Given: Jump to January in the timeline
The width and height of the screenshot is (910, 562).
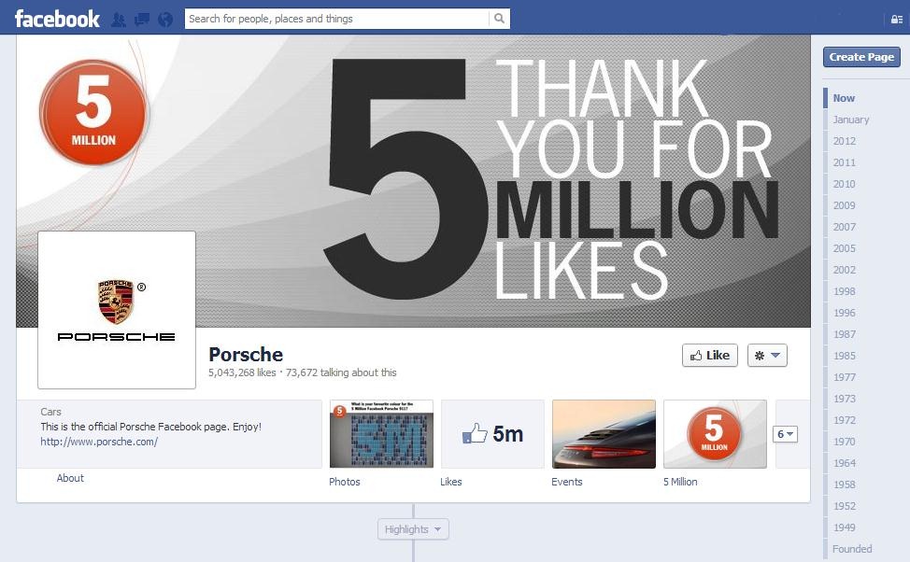Looking at the screenshot, I should coord(851,119).
